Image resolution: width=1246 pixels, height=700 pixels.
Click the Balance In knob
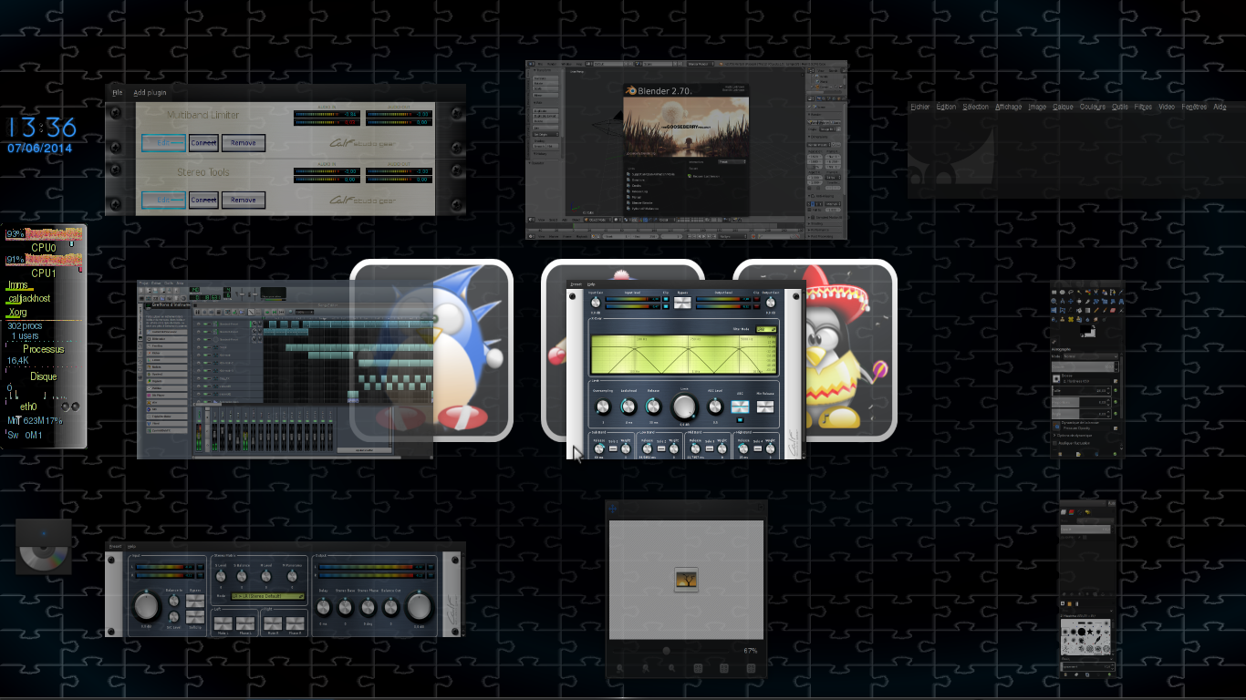174,602
